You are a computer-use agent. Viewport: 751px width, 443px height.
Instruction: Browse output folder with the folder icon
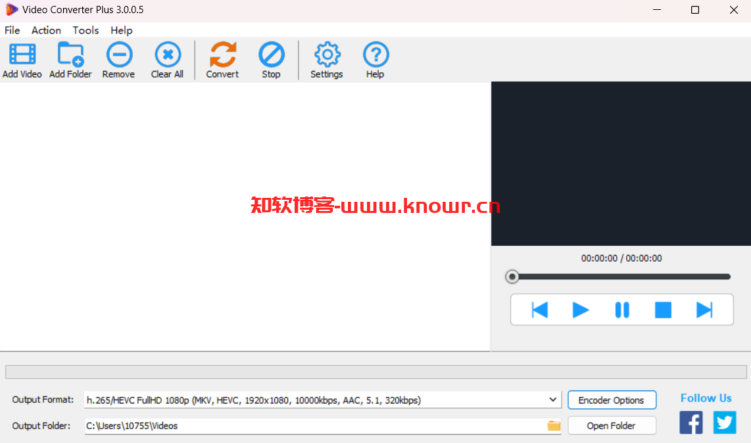554,425
